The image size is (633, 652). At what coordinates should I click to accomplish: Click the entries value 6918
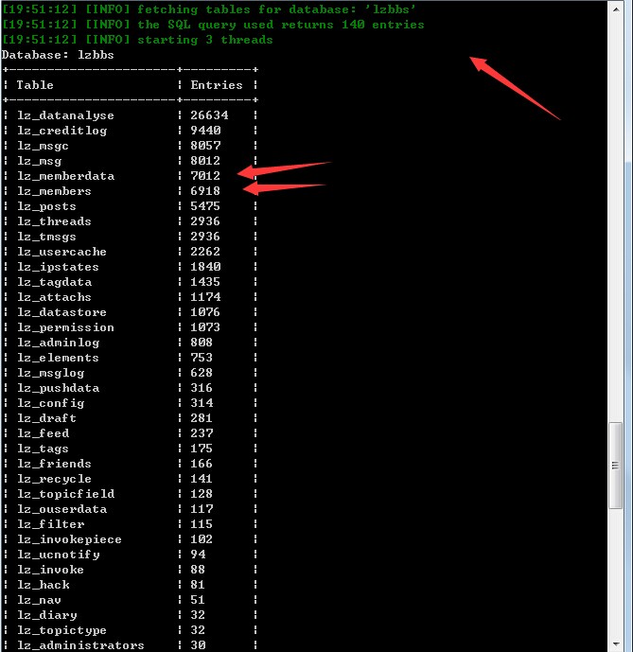(205, 191)
